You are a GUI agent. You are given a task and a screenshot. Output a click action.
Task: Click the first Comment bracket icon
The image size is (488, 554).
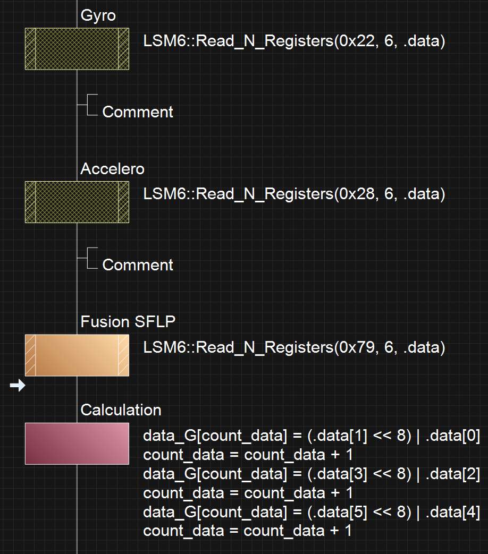pos(91,105)
